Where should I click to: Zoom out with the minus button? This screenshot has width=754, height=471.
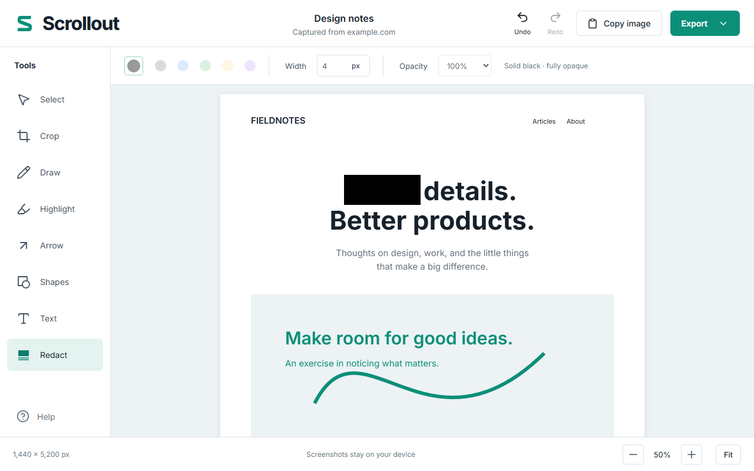tap(633, 455)
